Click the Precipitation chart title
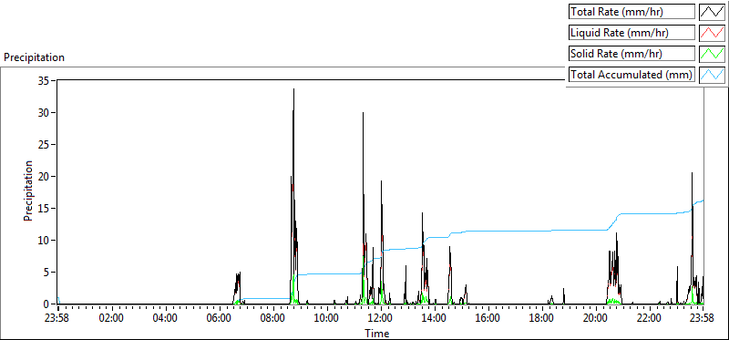This screenshot has height=340, width=729. (x=34, y=57)
